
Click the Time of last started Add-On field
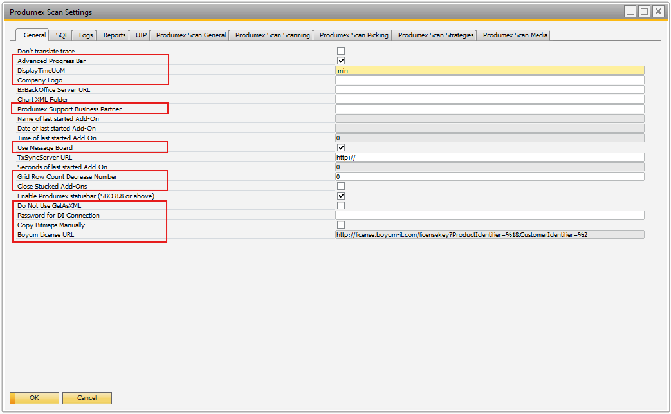click(x=490, y=138)
